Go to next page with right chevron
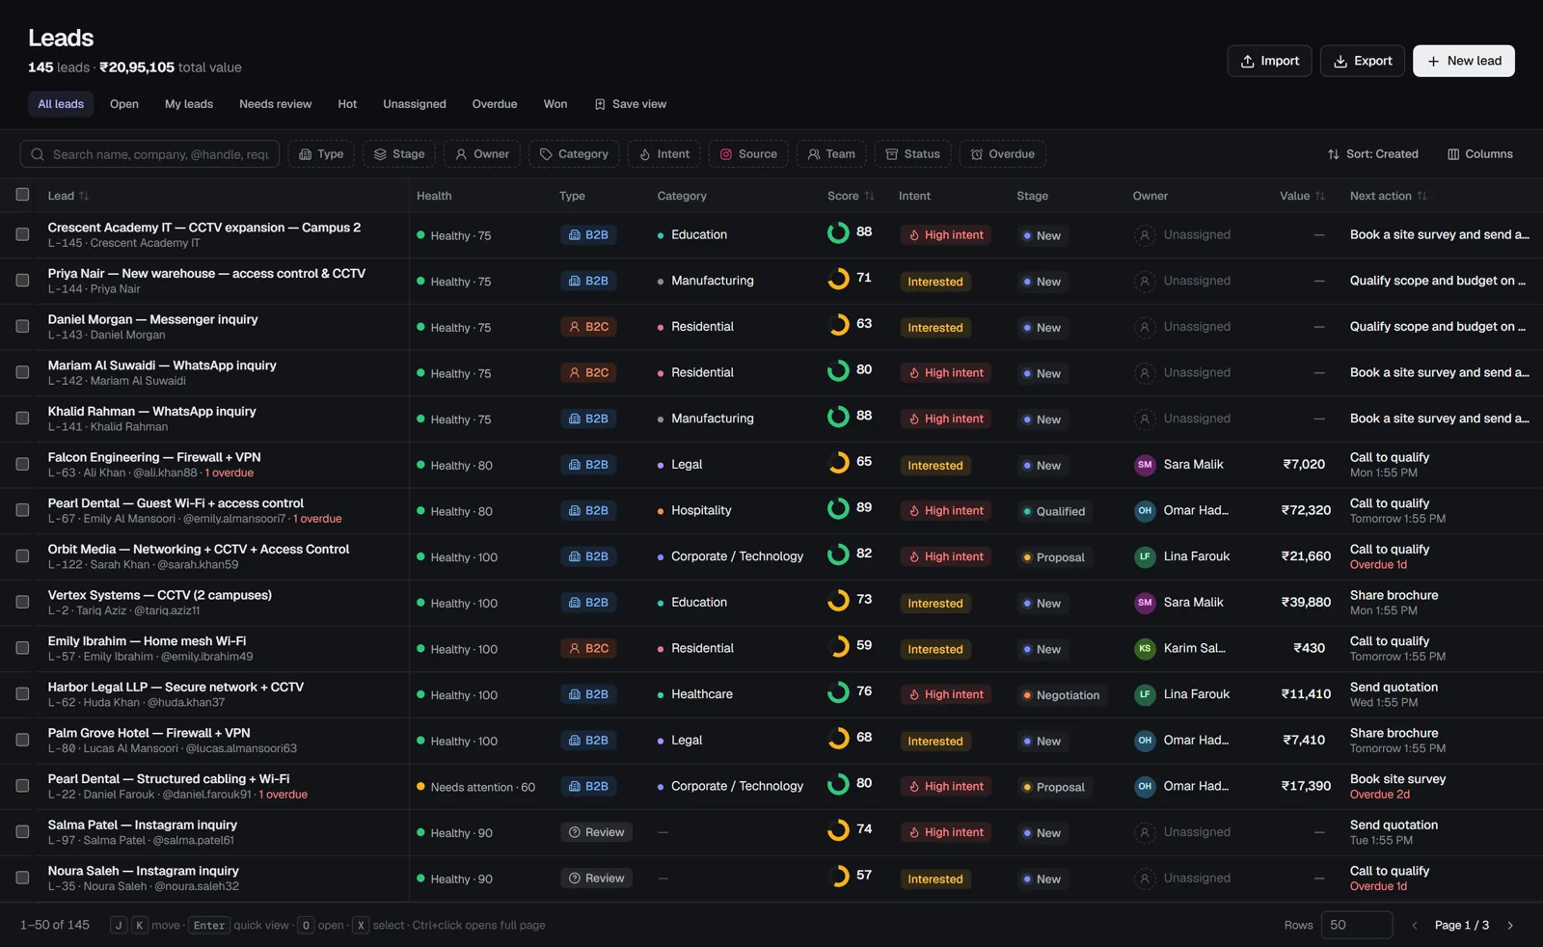Screen dimensions: 1543x947 [1510, 926]
